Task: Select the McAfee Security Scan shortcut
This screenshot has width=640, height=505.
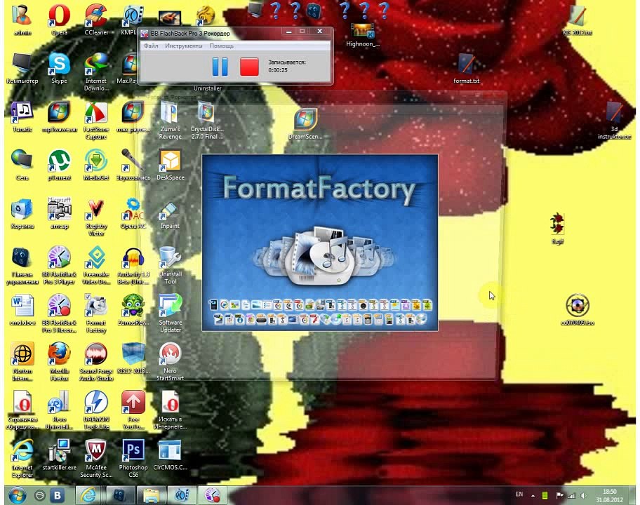Action: (x=96, y=459)
